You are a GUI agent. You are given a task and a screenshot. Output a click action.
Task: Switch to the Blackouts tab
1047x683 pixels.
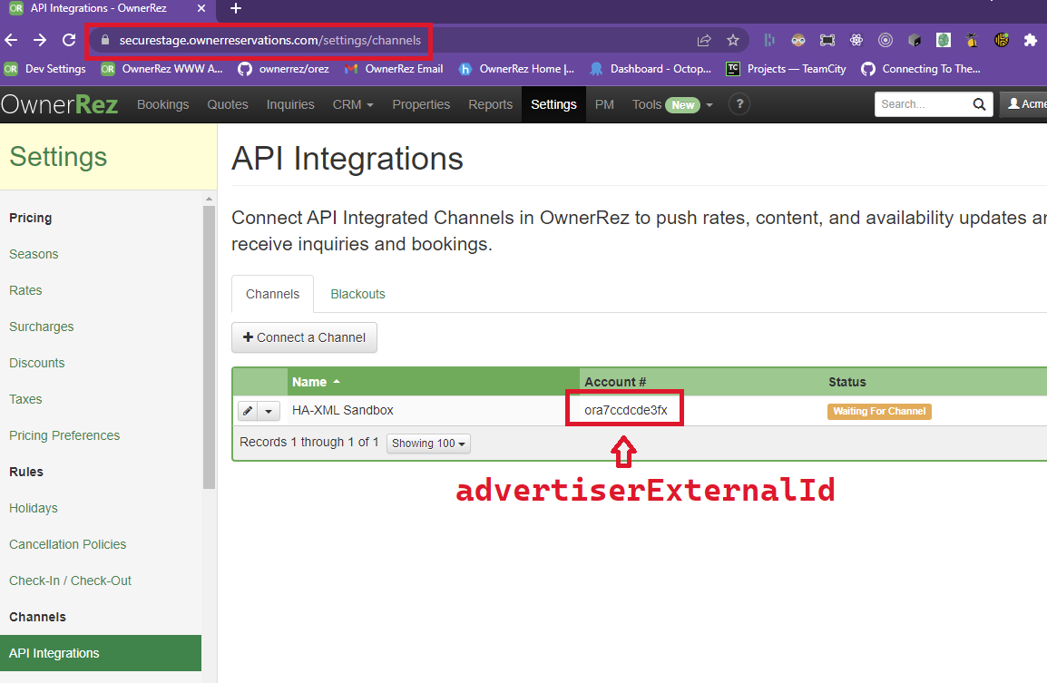357,294
